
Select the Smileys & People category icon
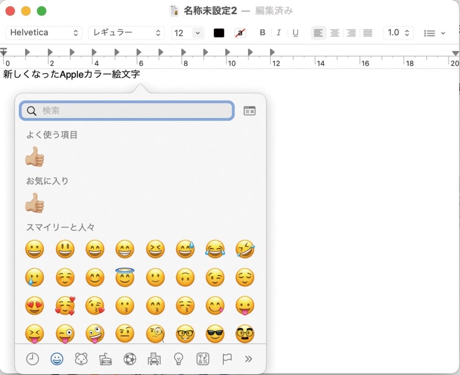tap(57, 359)
